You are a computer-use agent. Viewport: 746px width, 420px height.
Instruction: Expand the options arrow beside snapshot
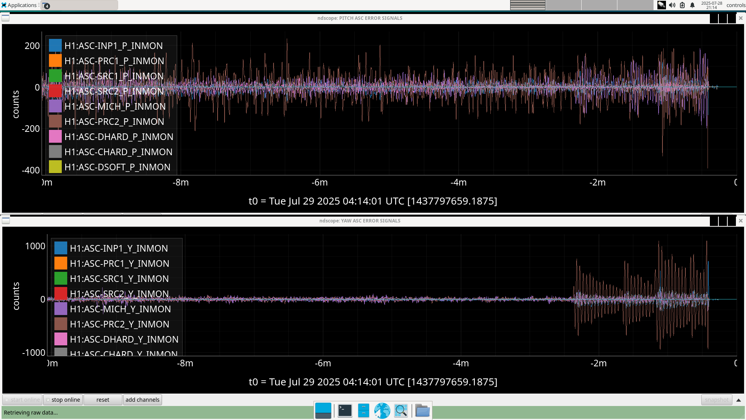[x=739, y=400]
